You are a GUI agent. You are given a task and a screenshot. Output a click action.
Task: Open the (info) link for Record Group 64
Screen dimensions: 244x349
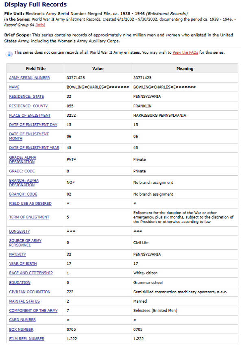[x=40, y=25]
